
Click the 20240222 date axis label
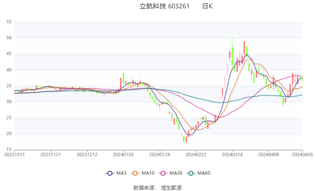(196, 154)
